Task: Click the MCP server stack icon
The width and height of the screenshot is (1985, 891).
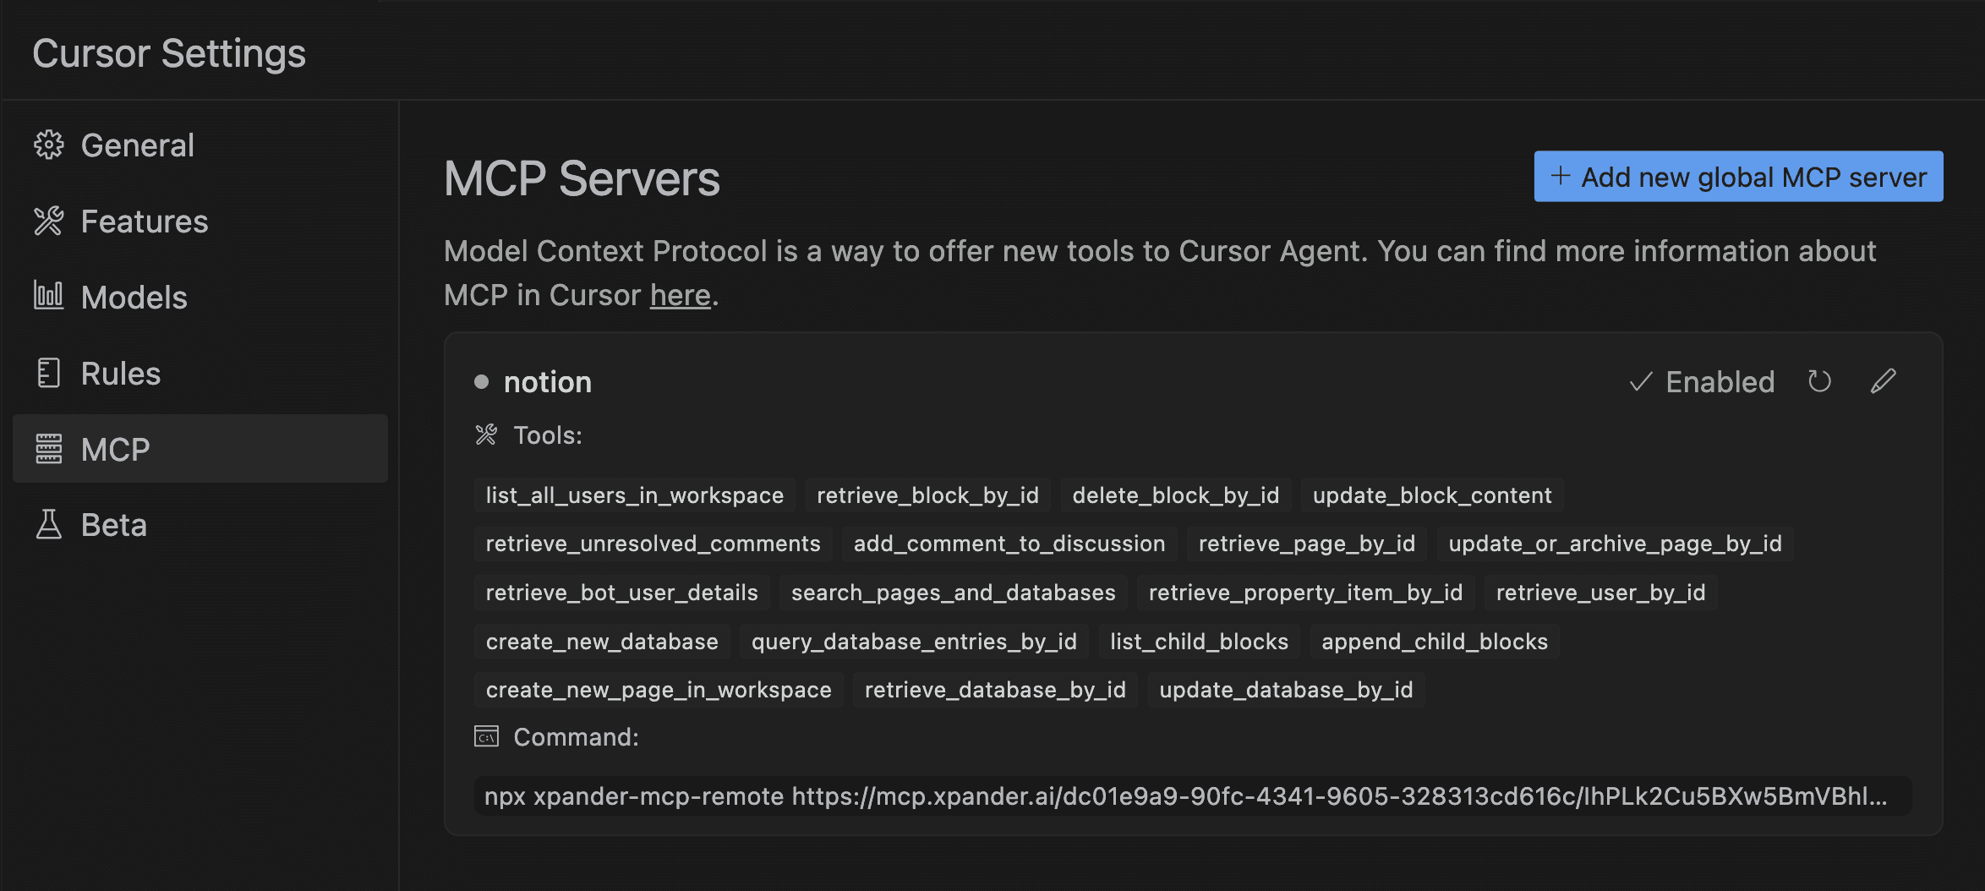Action: (x=49, y=449)
